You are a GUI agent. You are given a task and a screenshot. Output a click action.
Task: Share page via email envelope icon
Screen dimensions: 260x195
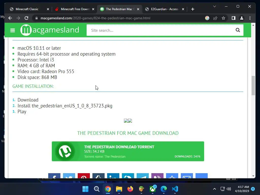pyautogui.click(x=187, y=176)
